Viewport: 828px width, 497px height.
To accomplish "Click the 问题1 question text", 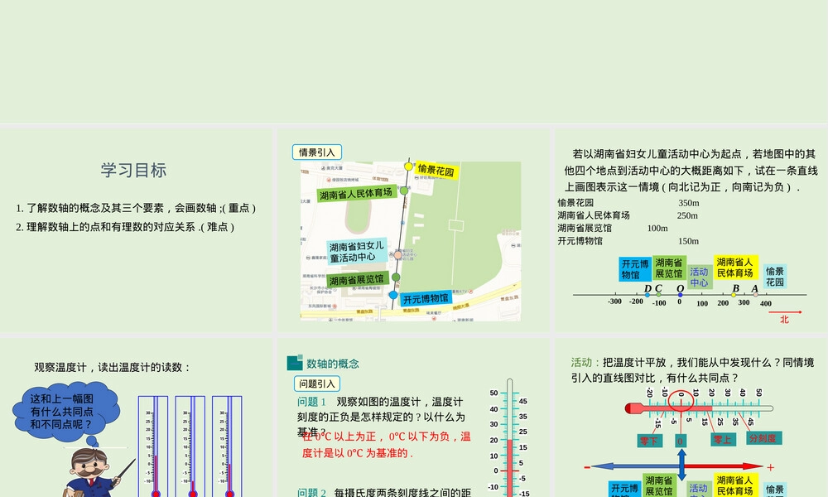I will (381, 417).
